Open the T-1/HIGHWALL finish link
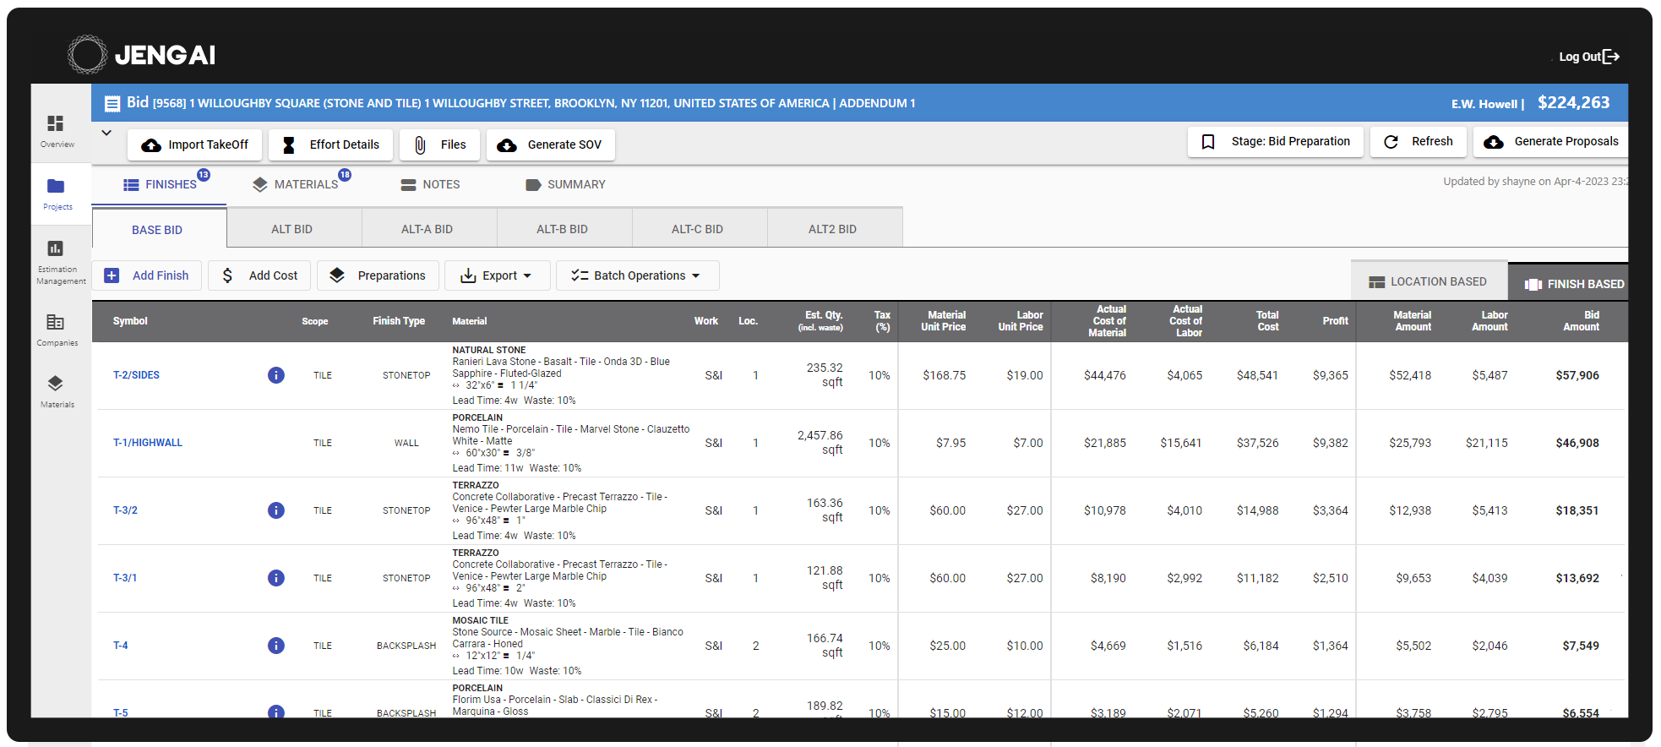1661x747 pixels. 148,443
